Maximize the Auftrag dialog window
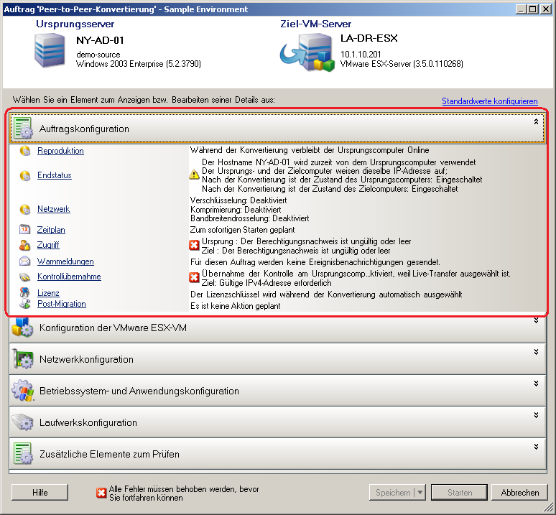Image resolution: width=556 pixels, height=515 pixels. point(532,9)
